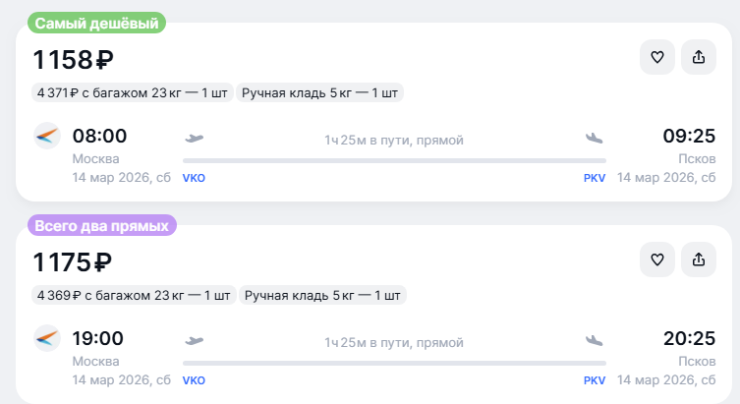Add the 1158₽ flight to favorites
740x404 pixels.
[657, 57]
